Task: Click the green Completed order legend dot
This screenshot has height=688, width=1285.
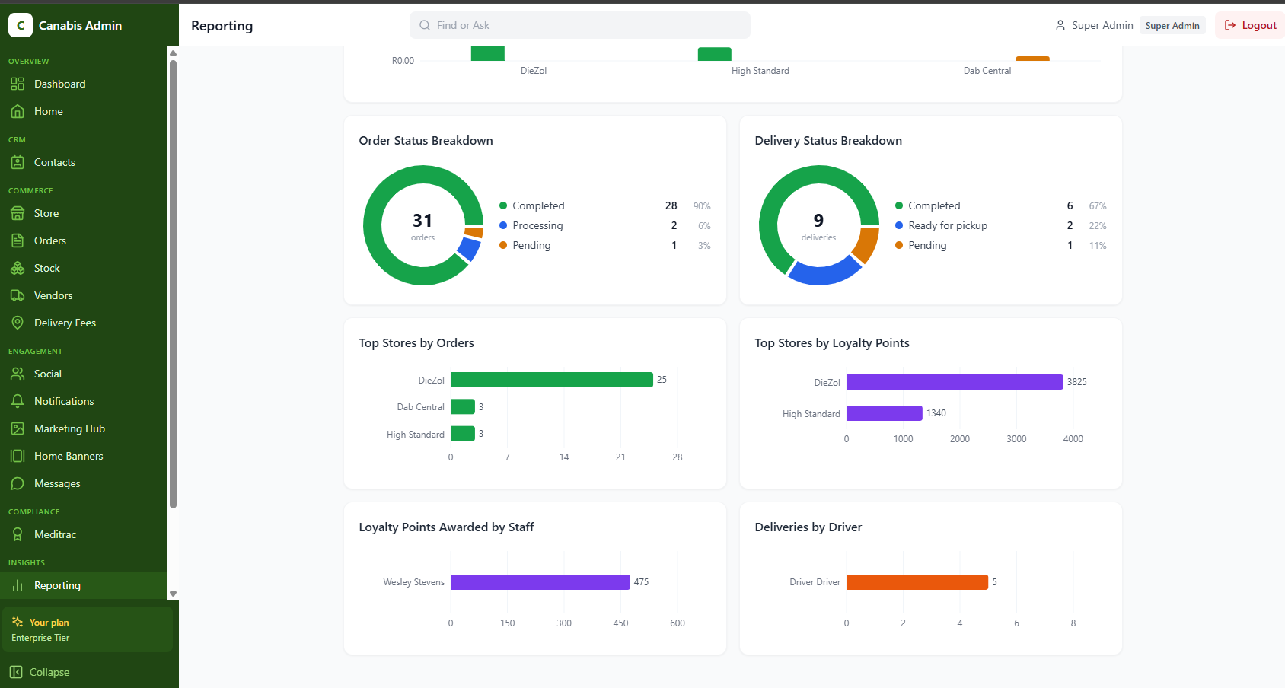Action: click(x=503, y=205)
